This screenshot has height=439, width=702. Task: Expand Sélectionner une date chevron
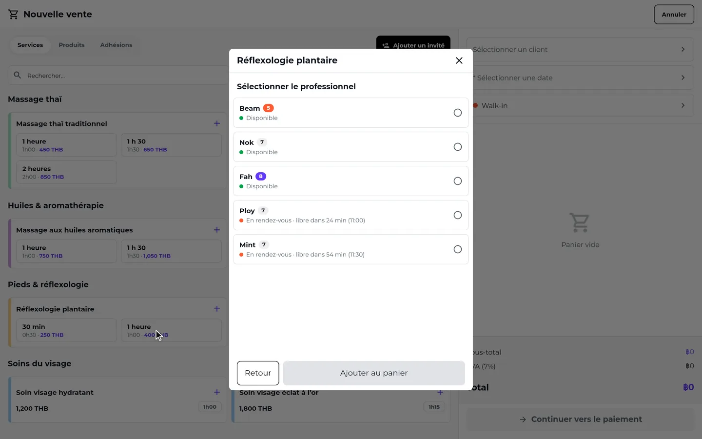tap(683, 78)
